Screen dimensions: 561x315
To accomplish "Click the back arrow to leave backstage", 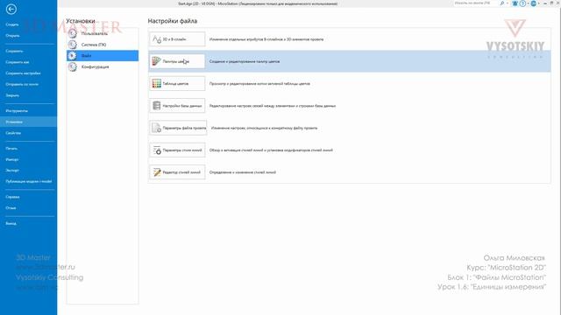I will pyautogui.click(x=11, y=10).
